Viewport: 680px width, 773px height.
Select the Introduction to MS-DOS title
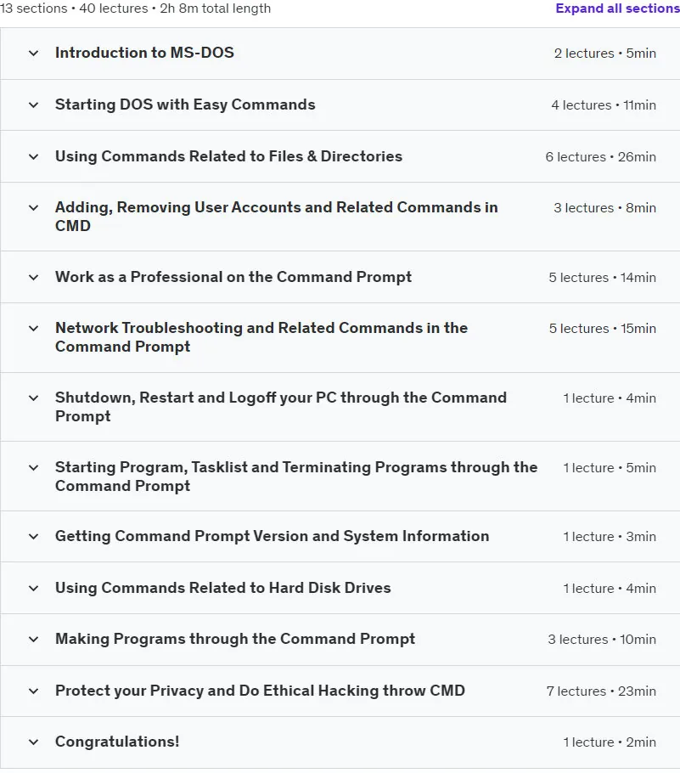(144, 53)
